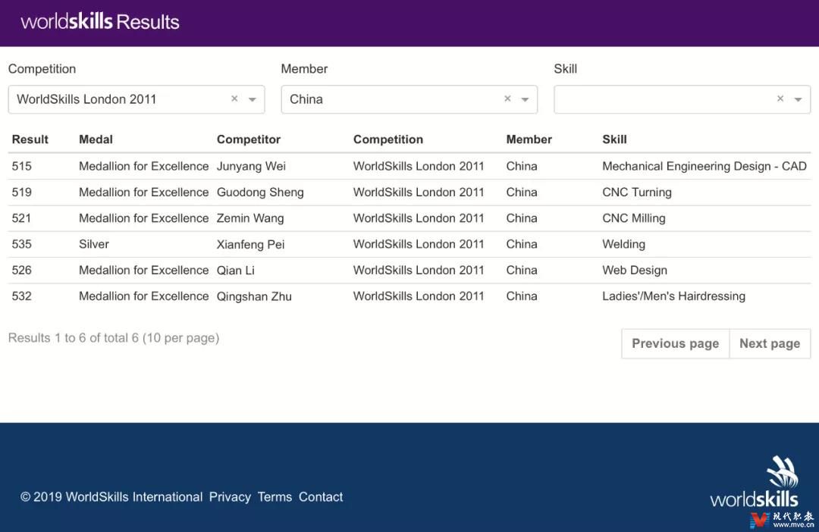Clear the China Member filter x icon

tap(507, 99)
